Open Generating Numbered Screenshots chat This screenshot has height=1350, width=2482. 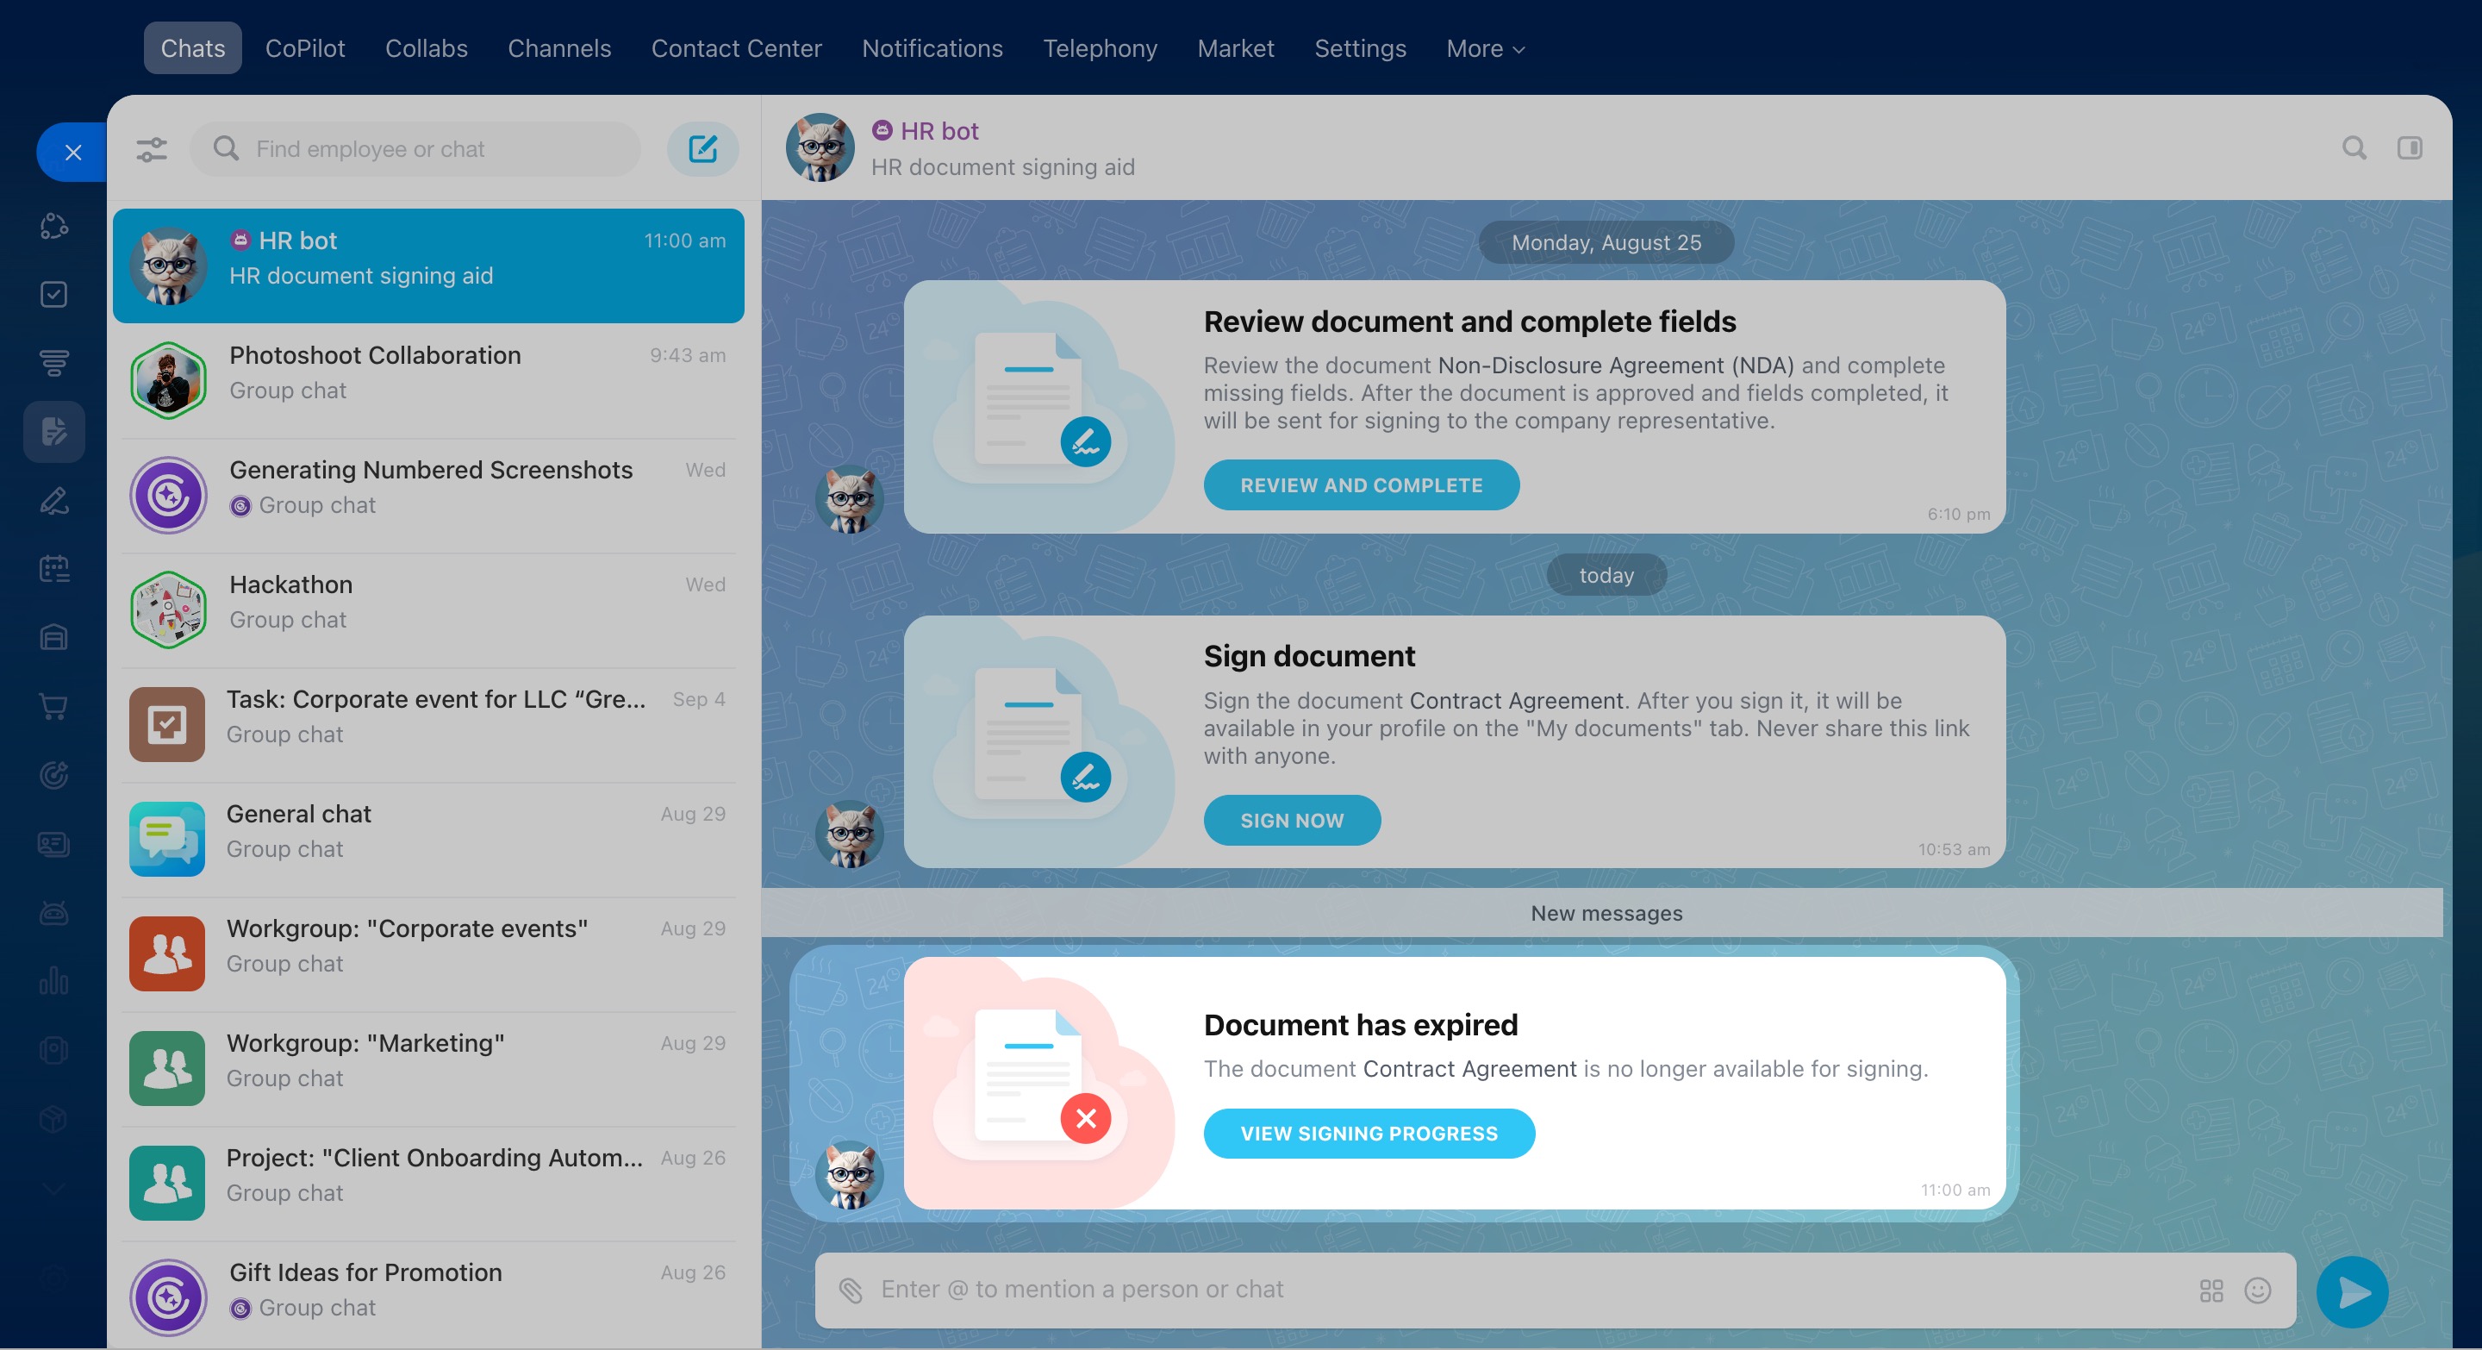427,494
